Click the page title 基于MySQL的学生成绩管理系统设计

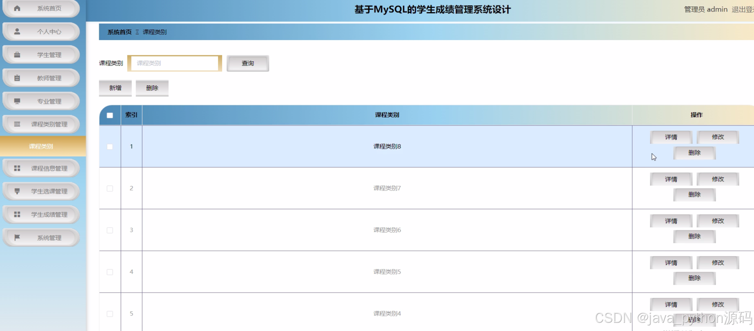click(433, 10)
